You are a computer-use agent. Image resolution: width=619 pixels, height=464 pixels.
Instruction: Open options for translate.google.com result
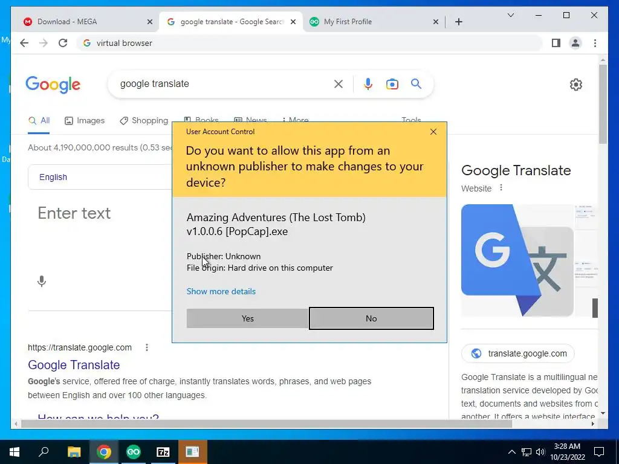[147, 347]
